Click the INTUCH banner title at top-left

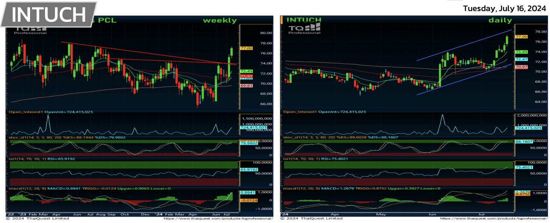point(49,14)
